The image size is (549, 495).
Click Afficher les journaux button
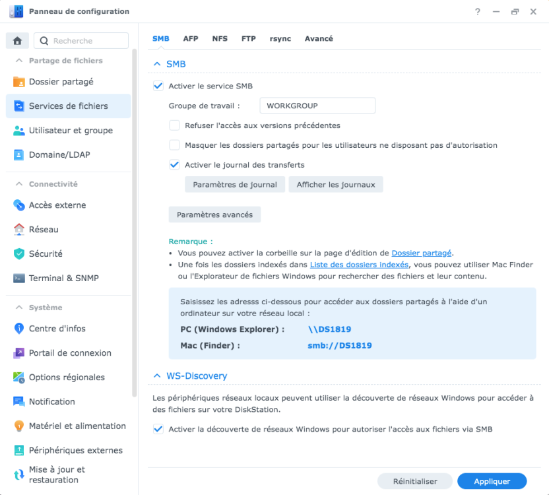click(336, 185)
